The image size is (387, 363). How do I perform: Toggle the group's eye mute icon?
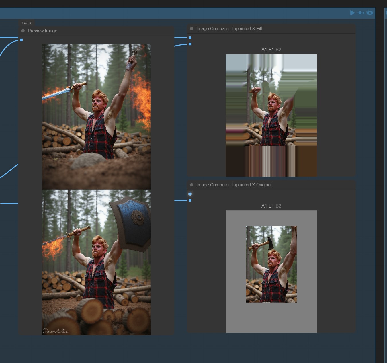point(370,13)
